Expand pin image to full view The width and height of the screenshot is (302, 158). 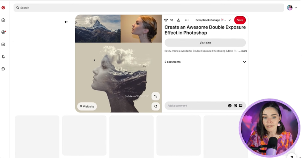156,96
